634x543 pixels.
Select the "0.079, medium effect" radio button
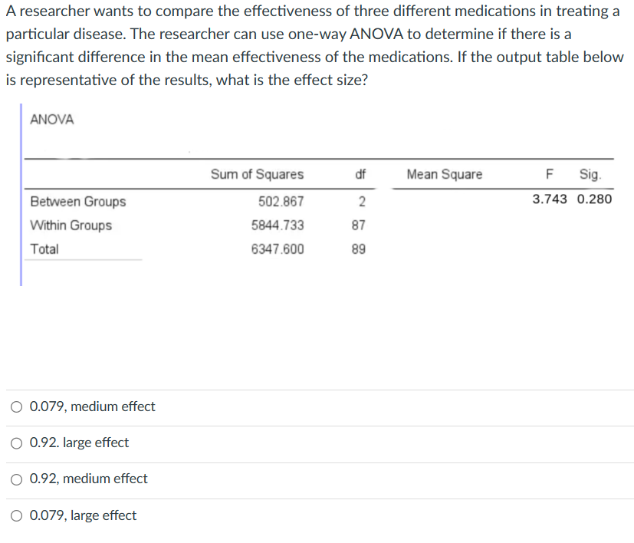(x=16, y=406)
